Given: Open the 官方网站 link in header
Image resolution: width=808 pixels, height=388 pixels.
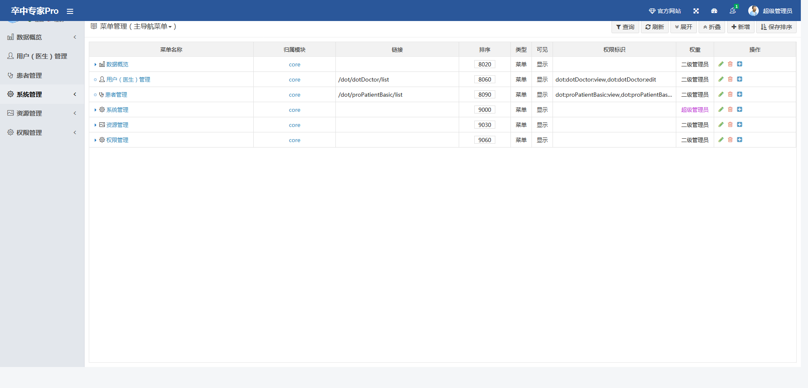Looking at the screenshot, I should pos(665,11).
